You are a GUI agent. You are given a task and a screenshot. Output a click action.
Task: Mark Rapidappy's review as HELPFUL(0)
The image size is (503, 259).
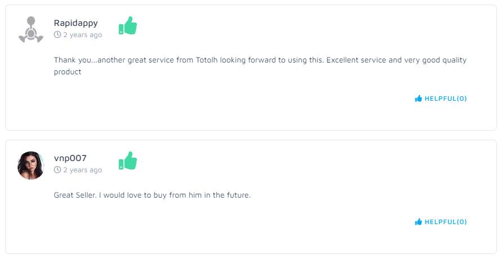pos(446,99)
